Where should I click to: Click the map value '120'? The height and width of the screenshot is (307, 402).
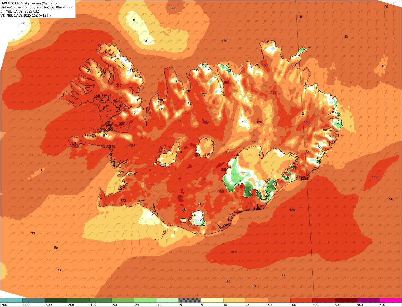(259, 122)
